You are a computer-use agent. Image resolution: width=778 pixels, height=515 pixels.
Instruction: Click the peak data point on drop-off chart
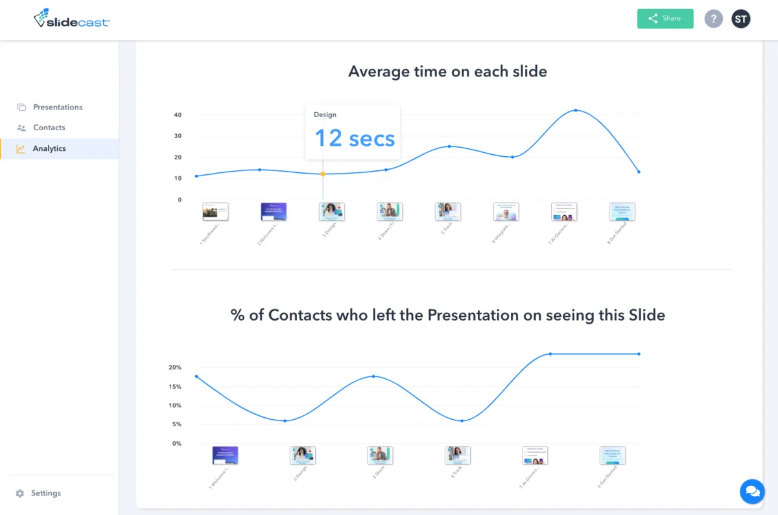[550, 354]
